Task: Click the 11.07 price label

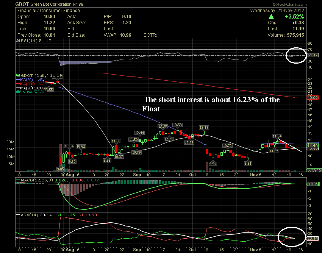Action: coord(274,151)
